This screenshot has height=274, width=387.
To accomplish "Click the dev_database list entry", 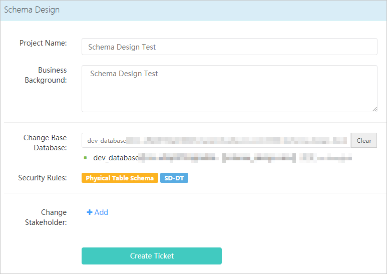I will pyautogui.click(x=222, y=158).
